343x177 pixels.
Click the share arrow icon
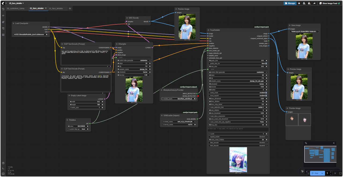pos(314,3)
